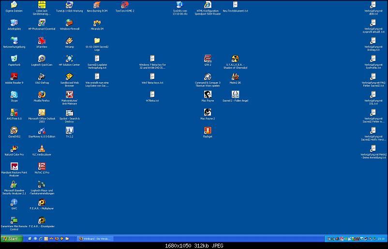Image resolution: width=388 pixels, height=249 pixels.
Task: Open AVG Free 8.0 icon
Action: (14, 113)
